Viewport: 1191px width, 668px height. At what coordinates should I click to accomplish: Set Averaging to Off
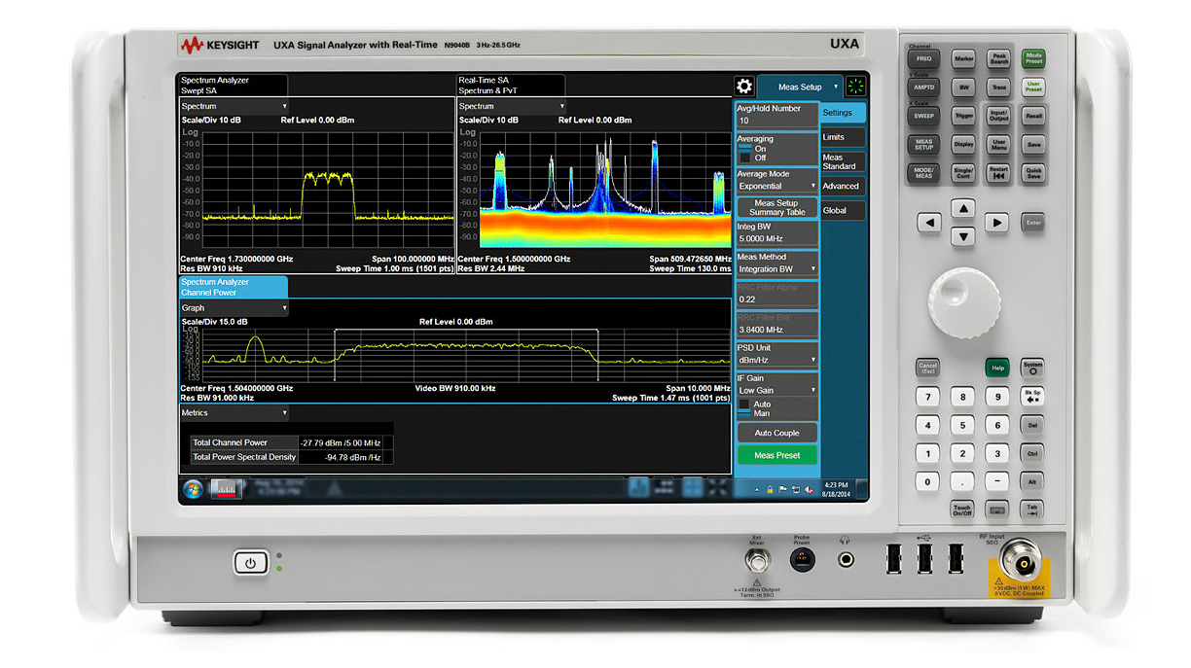tap(753, 158)
